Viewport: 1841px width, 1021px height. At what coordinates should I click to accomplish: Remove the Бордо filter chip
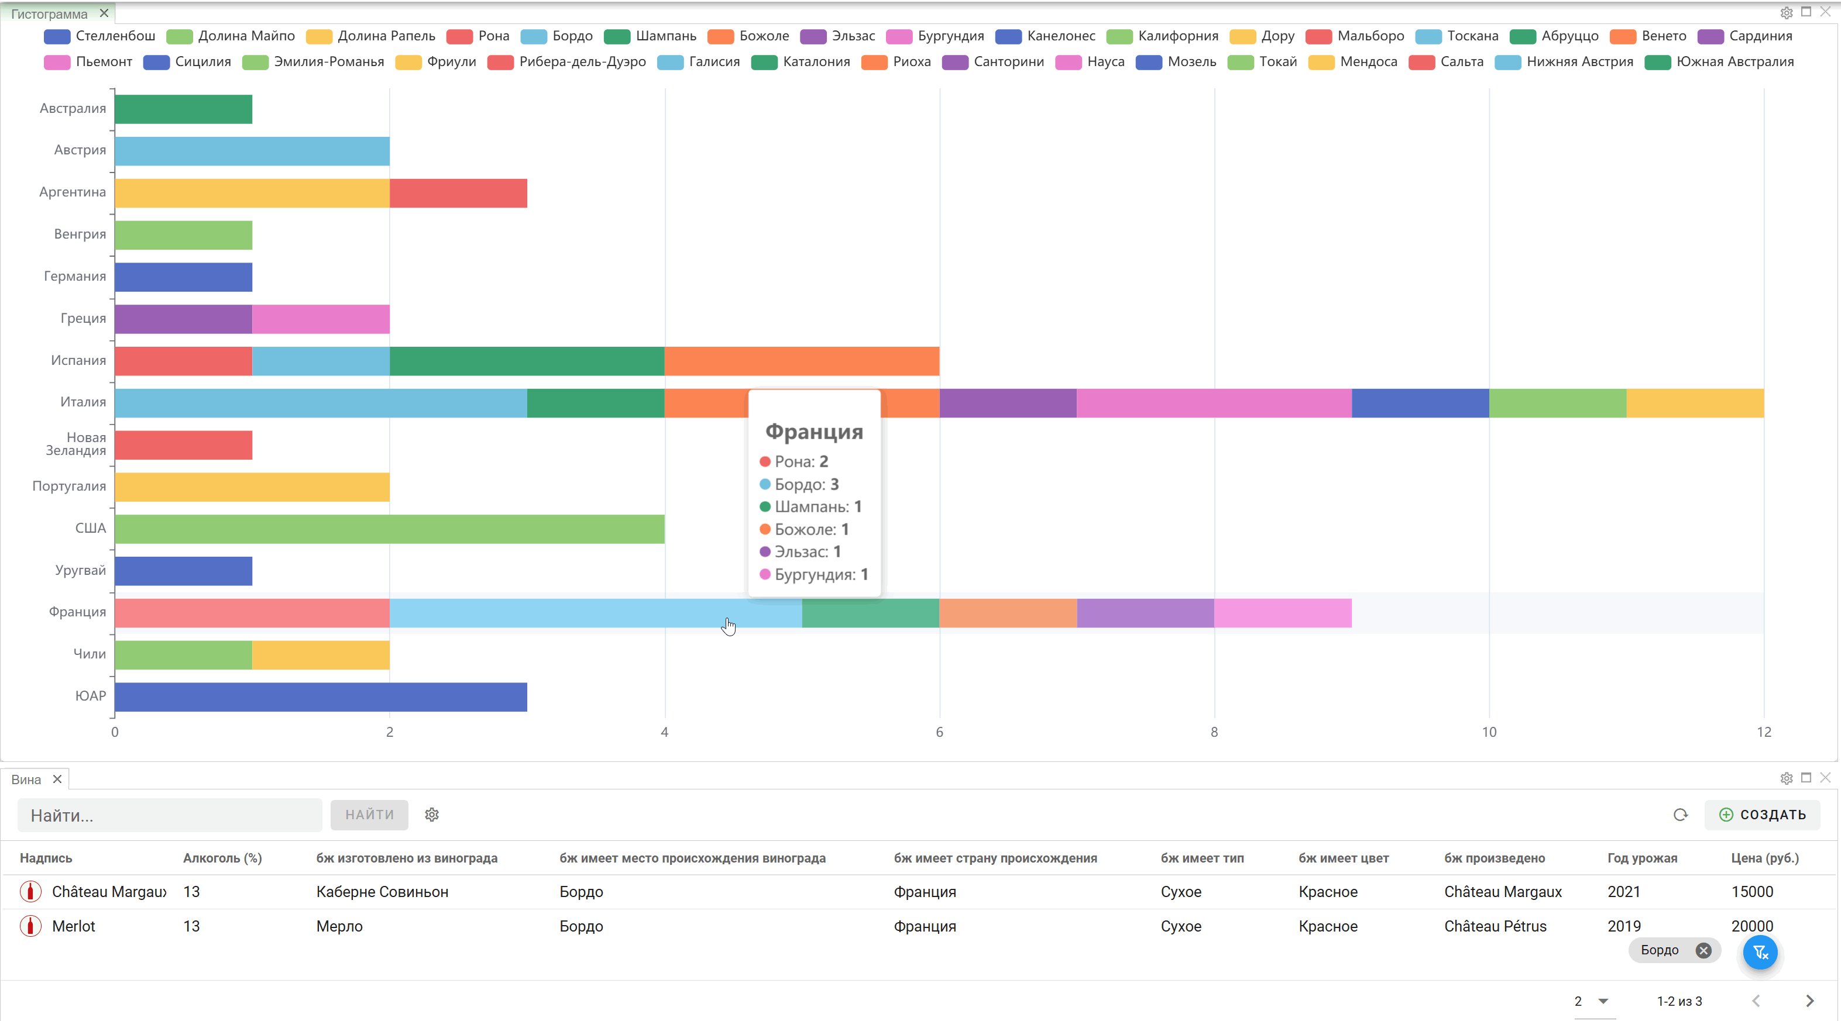tap(1704, 950)
